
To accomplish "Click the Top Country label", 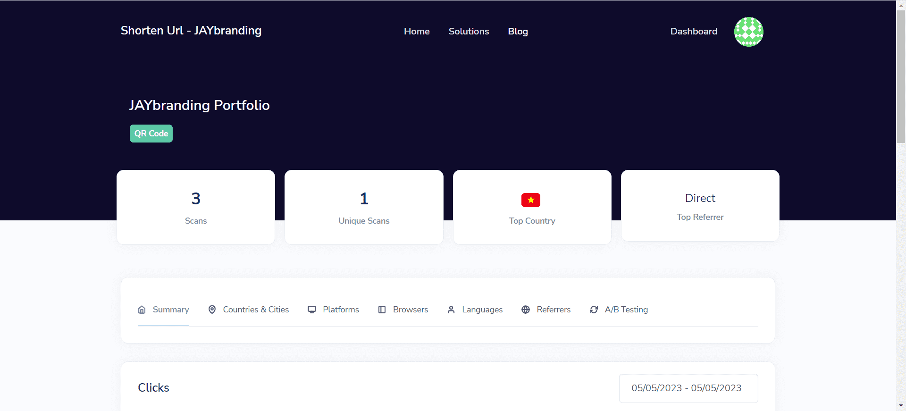I will coord(532,221).
